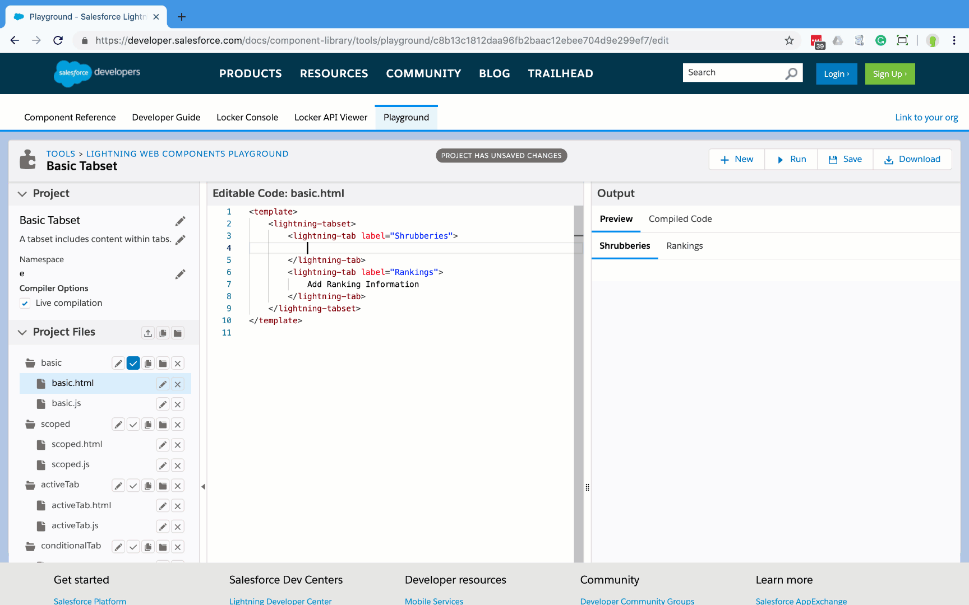The height and width of the screenshot is (605, 969).
Task: Collapse the basic folder tree item
Action: [30, 364]
